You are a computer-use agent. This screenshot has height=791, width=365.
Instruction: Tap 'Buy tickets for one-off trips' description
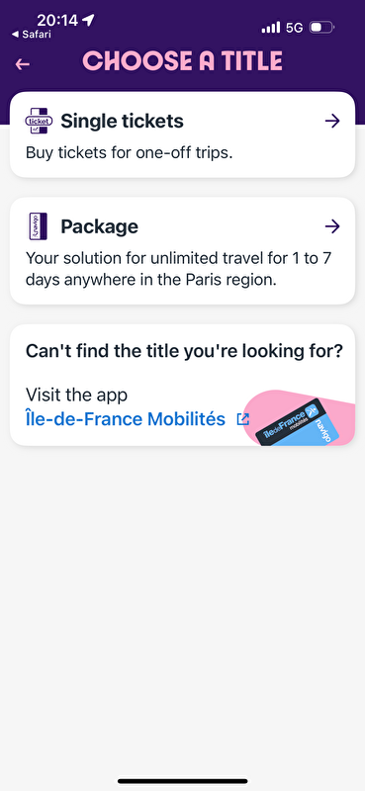[x=130, y=153]
